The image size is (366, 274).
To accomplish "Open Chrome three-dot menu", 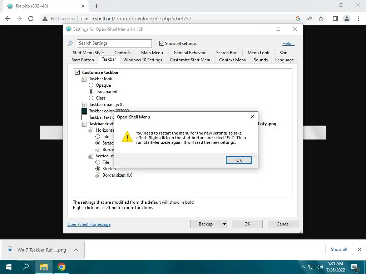I will click(358, 19).
